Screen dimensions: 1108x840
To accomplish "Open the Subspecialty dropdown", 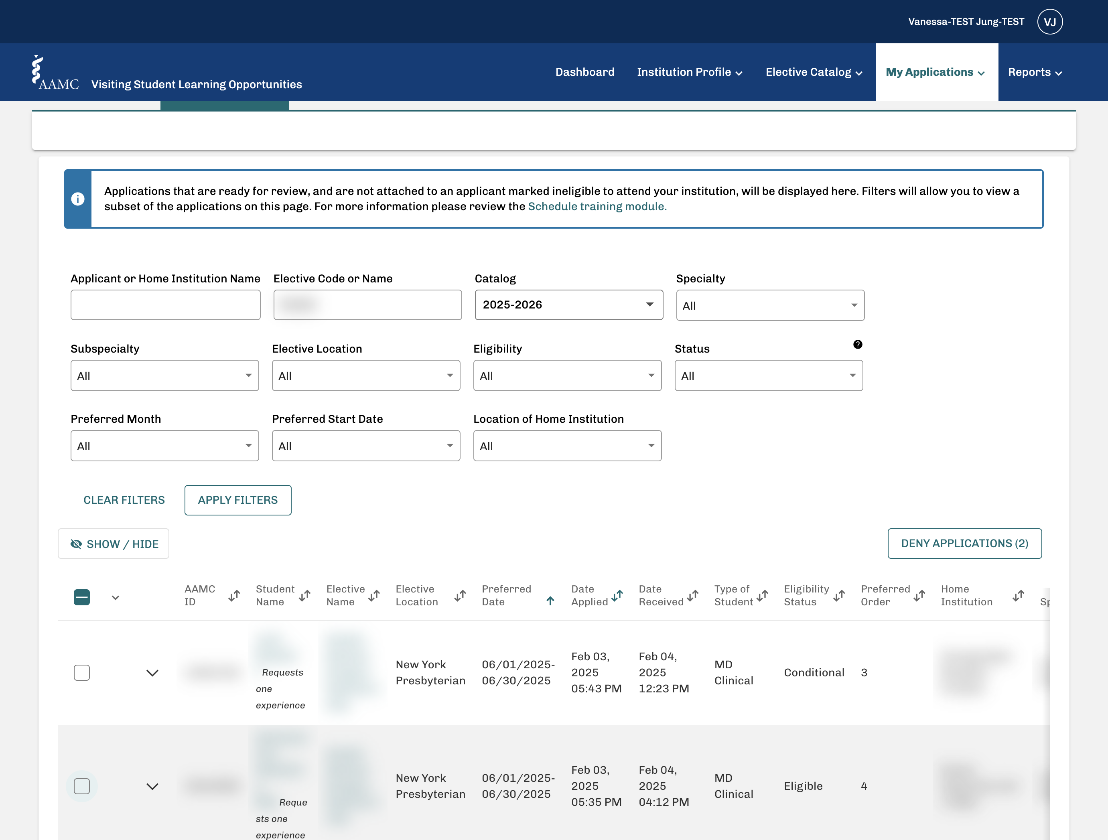I will tap(165, 375).
